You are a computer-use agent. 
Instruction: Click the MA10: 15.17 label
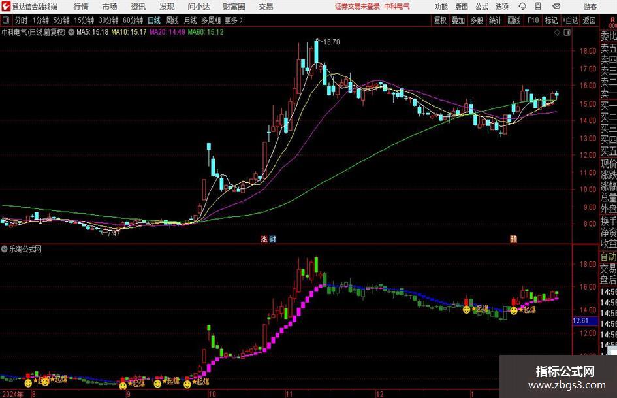129,32
